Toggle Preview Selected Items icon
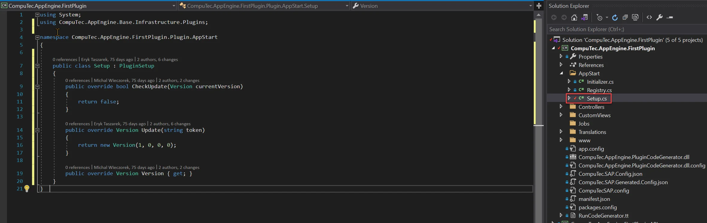707x223 pixels. coord(670,18)
